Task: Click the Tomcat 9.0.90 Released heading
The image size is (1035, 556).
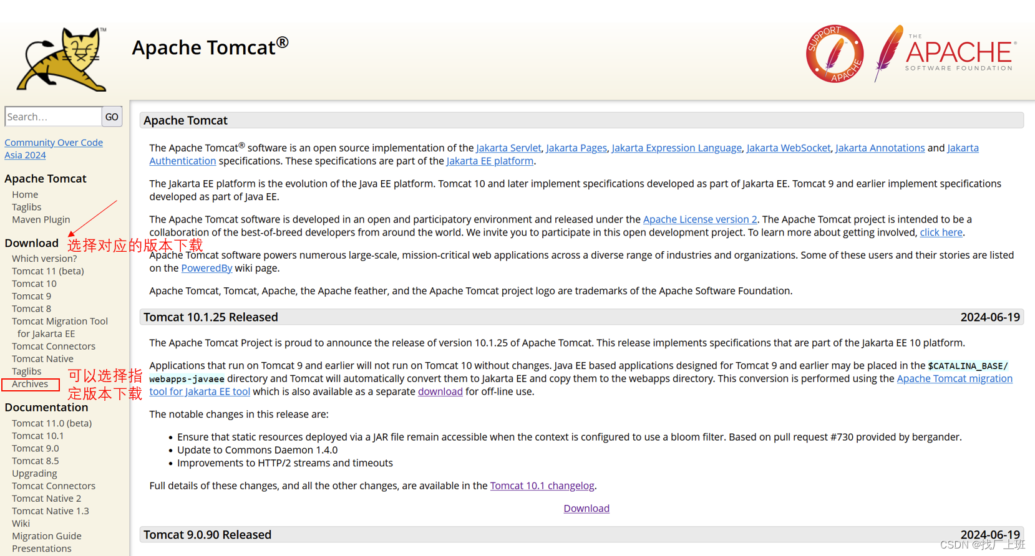Action: pyautogui.click(x=207, y=535)
